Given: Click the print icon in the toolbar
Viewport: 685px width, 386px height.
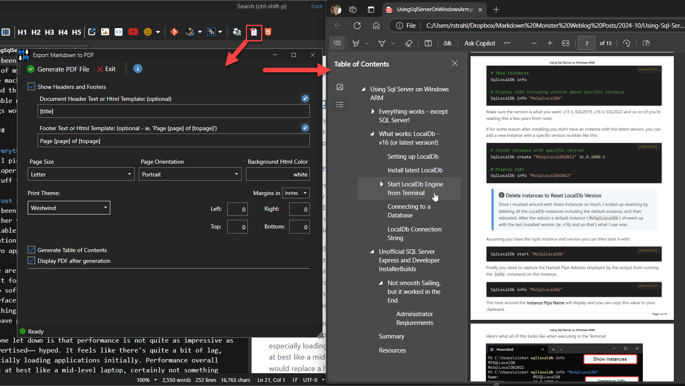Looking at the screenshot, I should (x=237, y=32).
